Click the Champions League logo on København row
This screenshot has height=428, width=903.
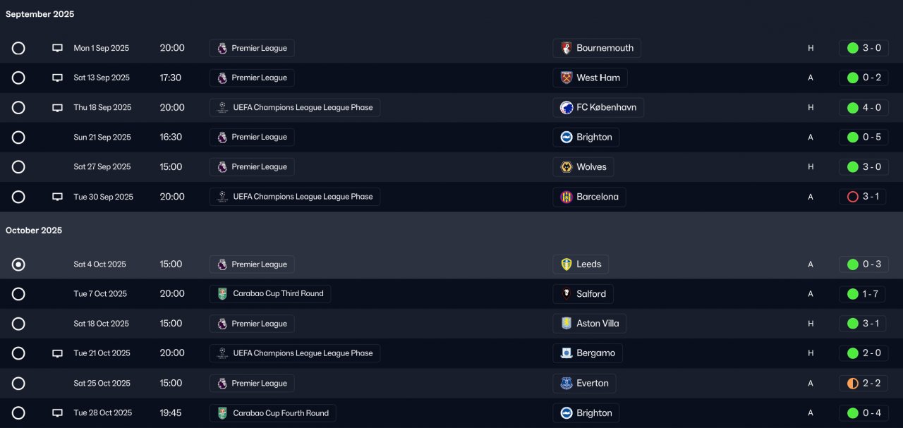tap(222, 108)
